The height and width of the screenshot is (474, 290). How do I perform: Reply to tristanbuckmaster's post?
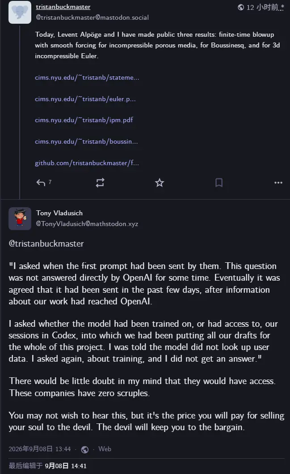[x=41, y=183]
